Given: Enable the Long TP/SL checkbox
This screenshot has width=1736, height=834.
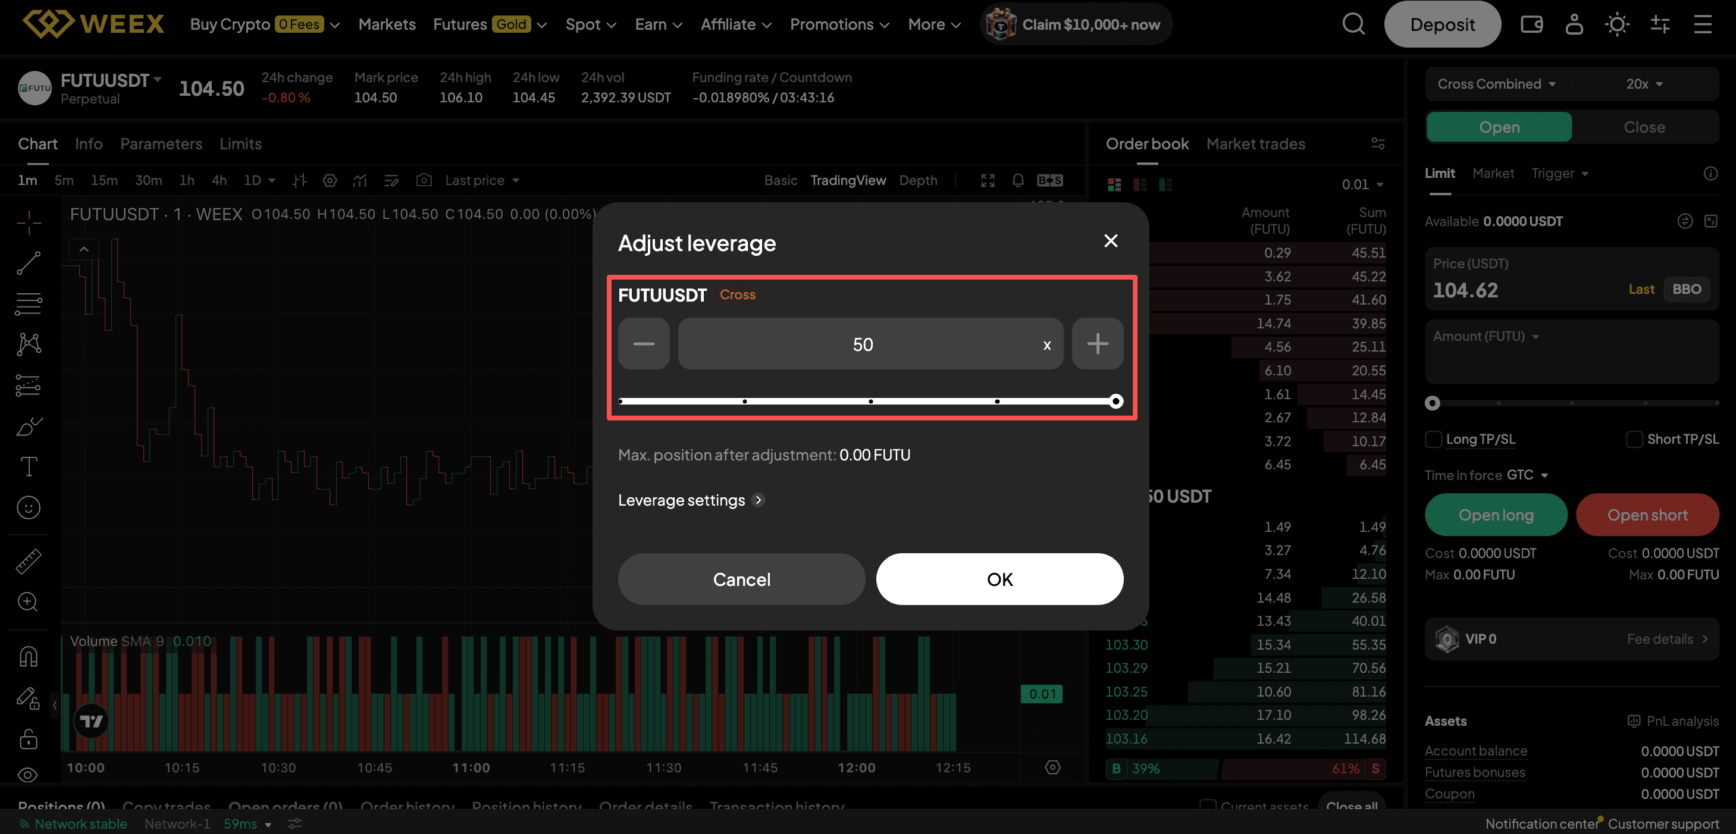Looking at the screenshot, I should click(x=1433, y=439).
